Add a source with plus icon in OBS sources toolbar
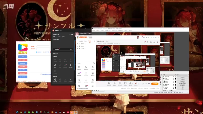This screenshot has width=203, height=114. 164,91
